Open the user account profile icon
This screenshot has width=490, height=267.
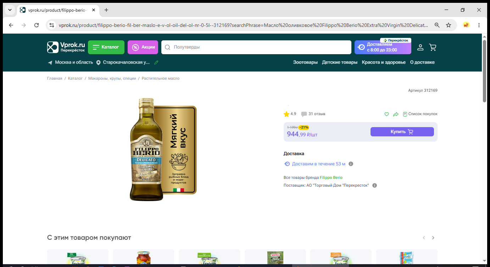coord(420,47)
